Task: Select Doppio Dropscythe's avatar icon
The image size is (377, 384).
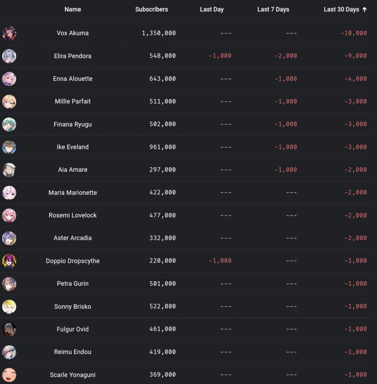Action: (x=9, y=261)
